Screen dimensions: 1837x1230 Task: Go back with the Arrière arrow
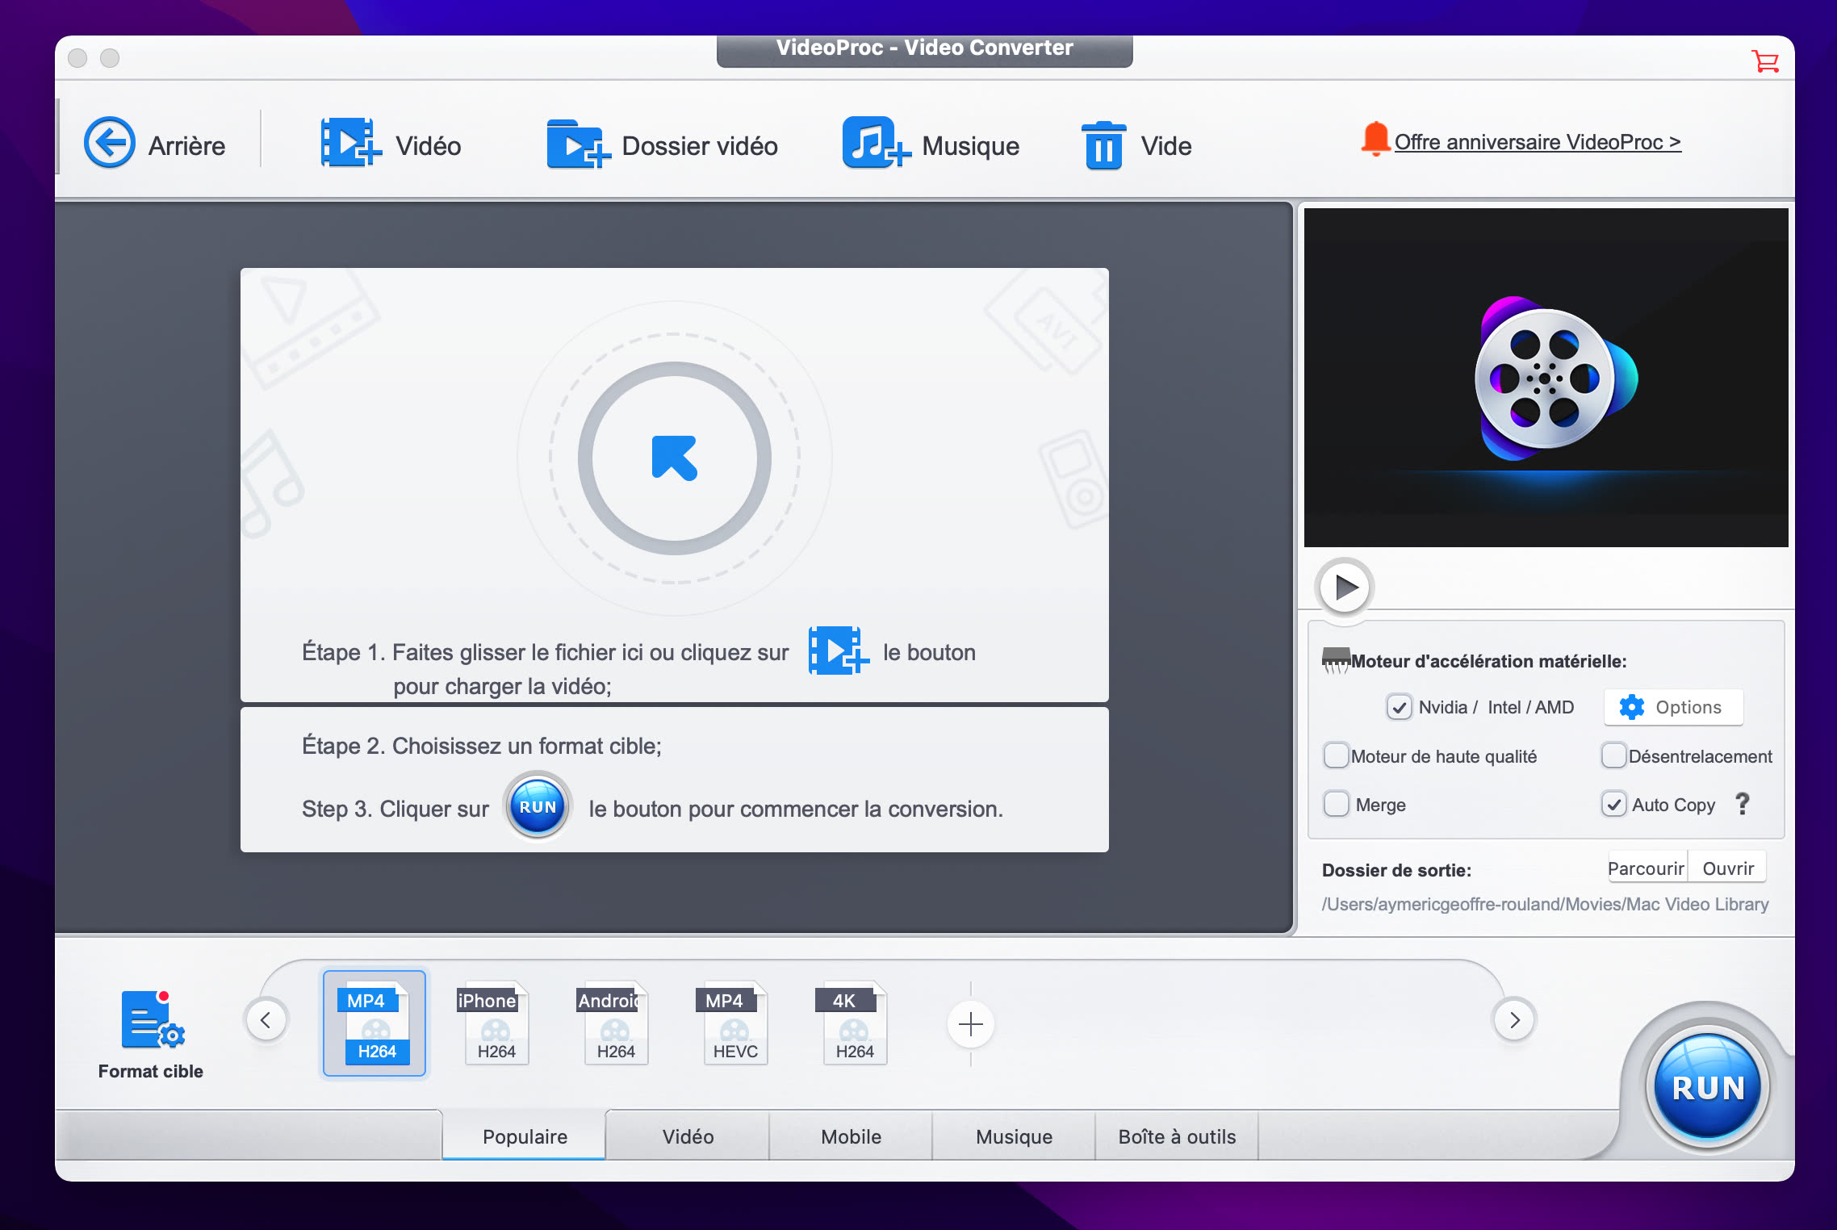click(110, 144)
